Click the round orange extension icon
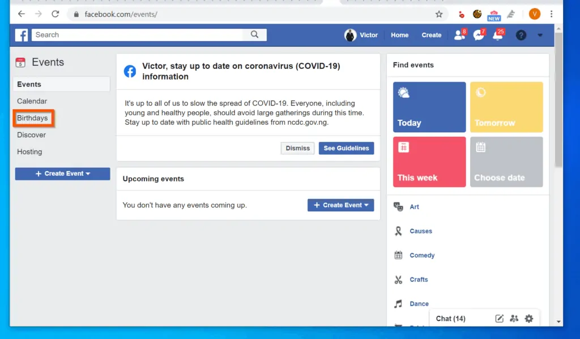Viewport: 580px width, 339px height. (477, 14)
